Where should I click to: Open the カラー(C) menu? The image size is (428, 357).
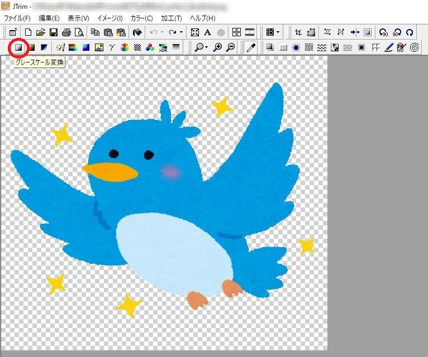[x=141, y=18]
